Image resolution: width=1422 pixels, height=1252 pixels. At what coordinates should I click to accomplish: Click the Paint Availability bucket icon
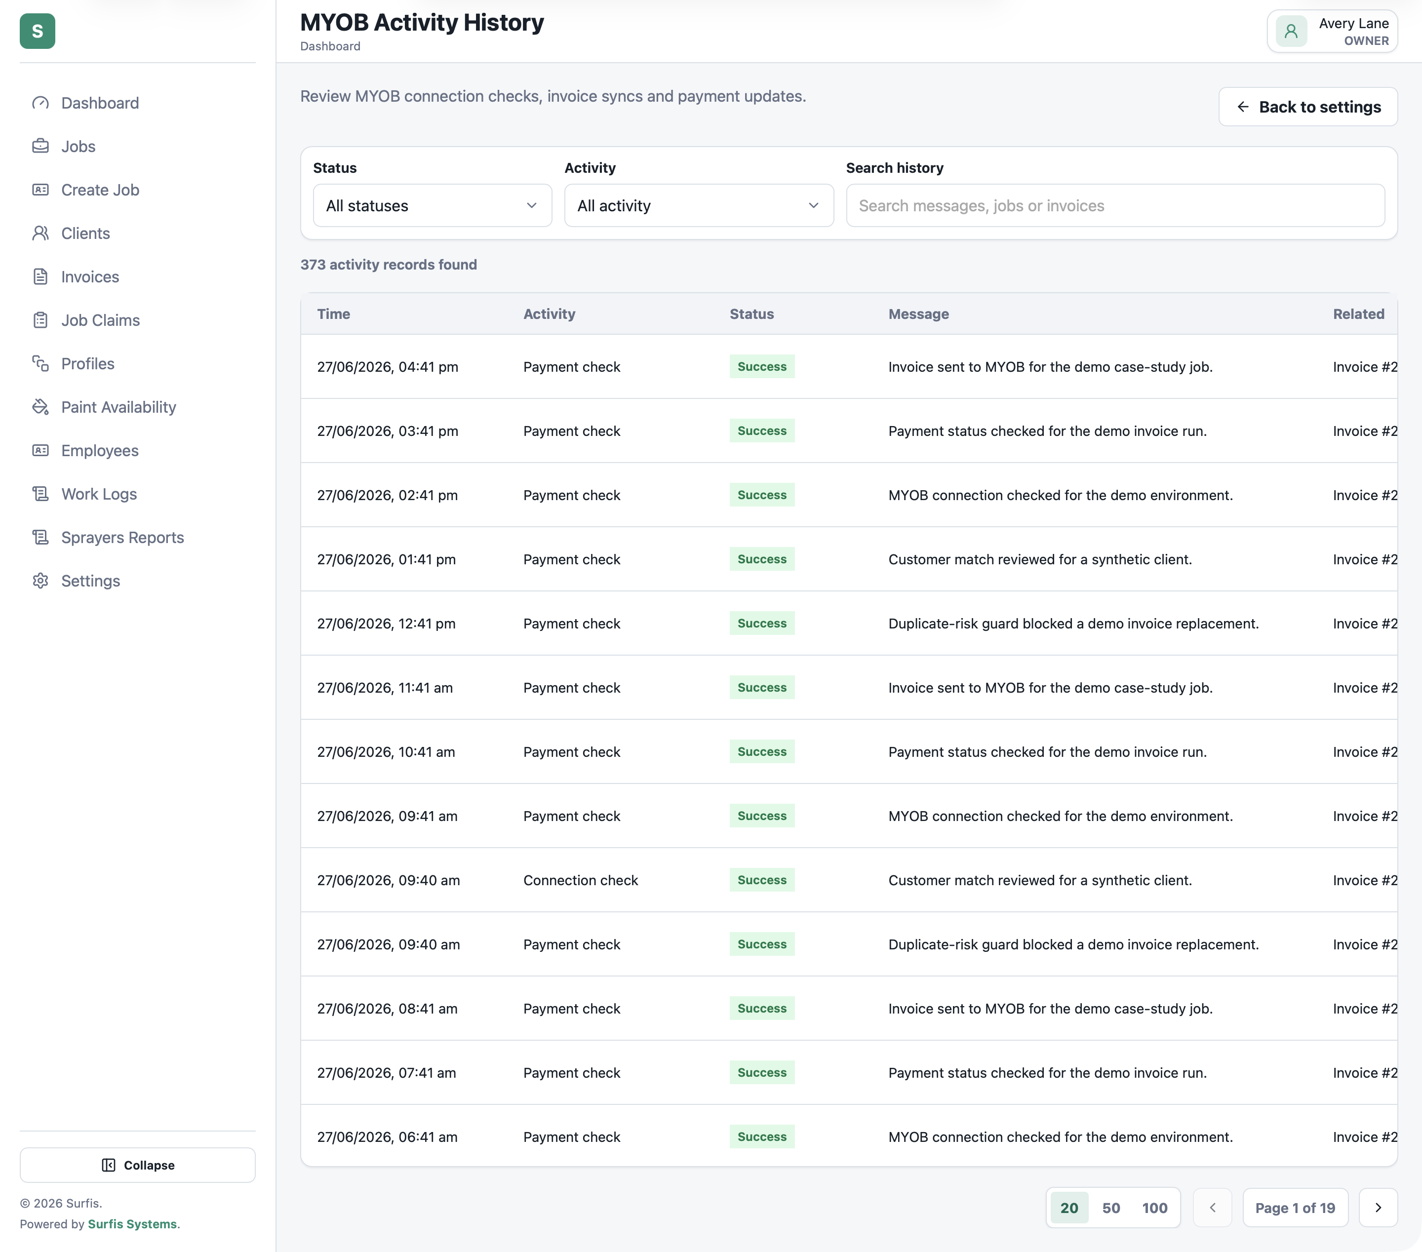(x=40, y=407)
